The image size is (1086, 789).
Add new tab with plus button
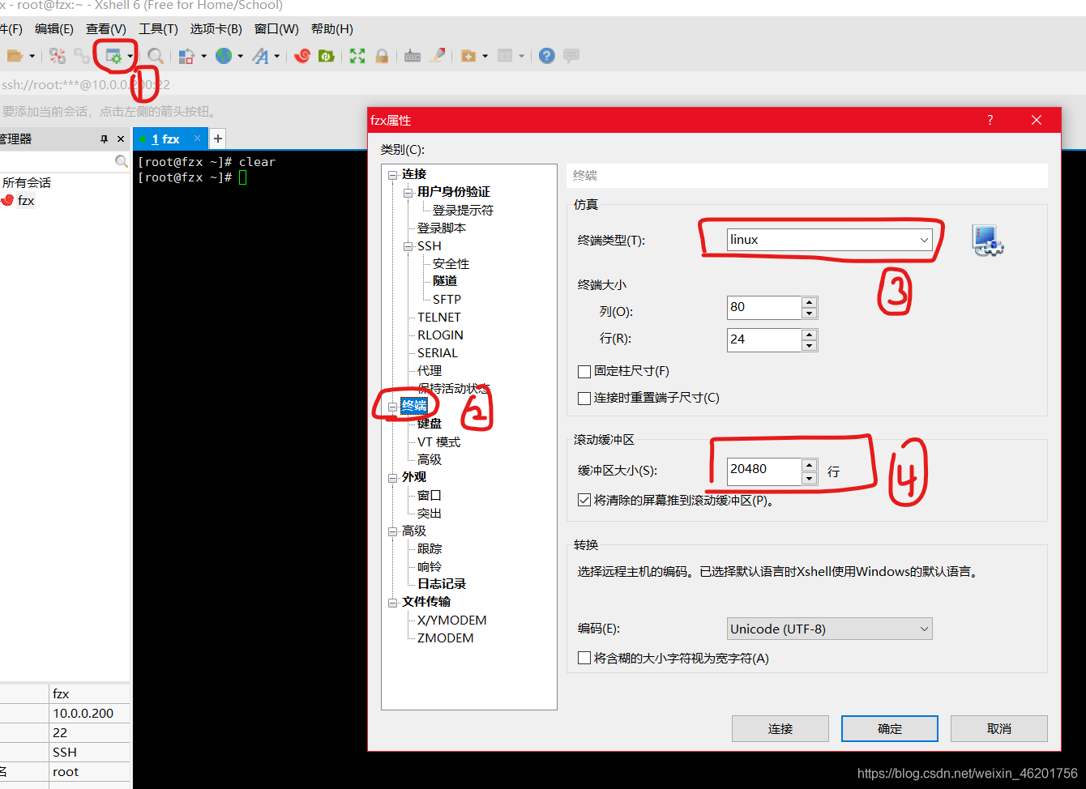(217, 139)
